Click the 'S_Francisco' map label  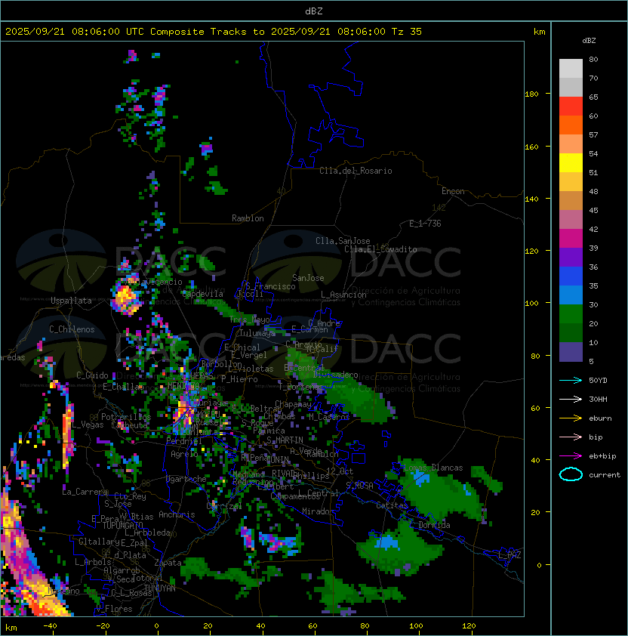tap(270, 286)
